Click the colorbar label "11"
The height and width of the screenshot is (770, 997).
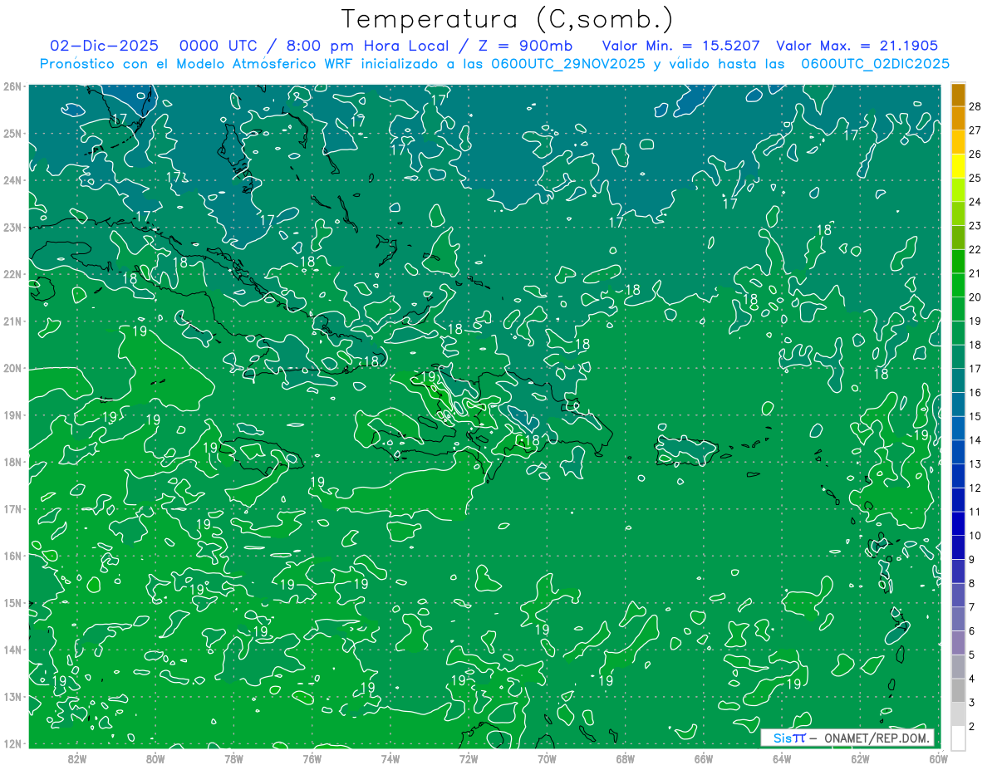tap(975, 512)
